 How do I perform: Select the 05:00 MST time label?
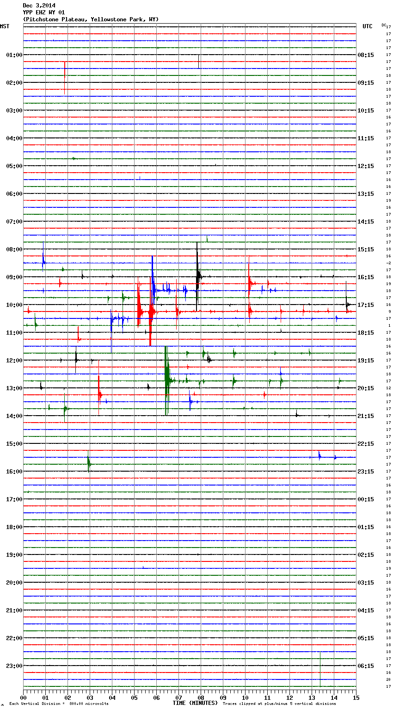coord(14,166)
